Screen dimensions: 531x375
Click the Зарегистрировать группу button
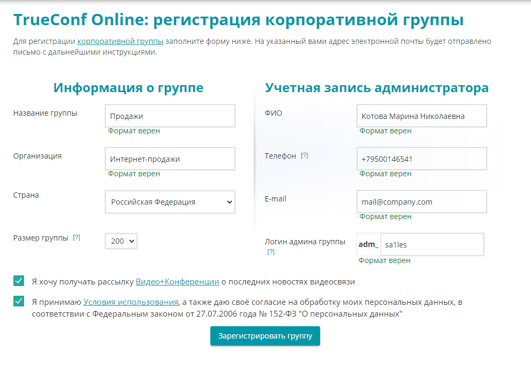pos(265,336)
